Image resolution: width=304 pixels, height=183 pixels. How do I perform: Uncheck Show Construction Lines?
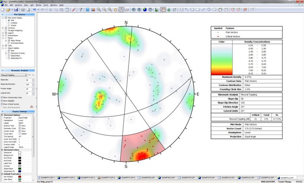(x=2, y=98)
